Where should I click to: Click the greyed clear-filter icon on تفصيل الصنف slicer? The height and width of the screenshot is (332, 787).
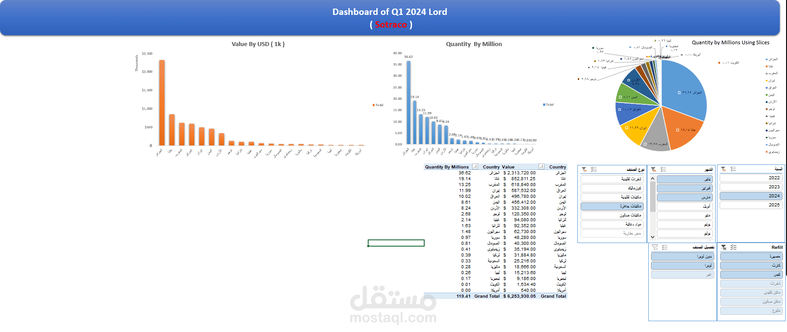coord(655,248)
